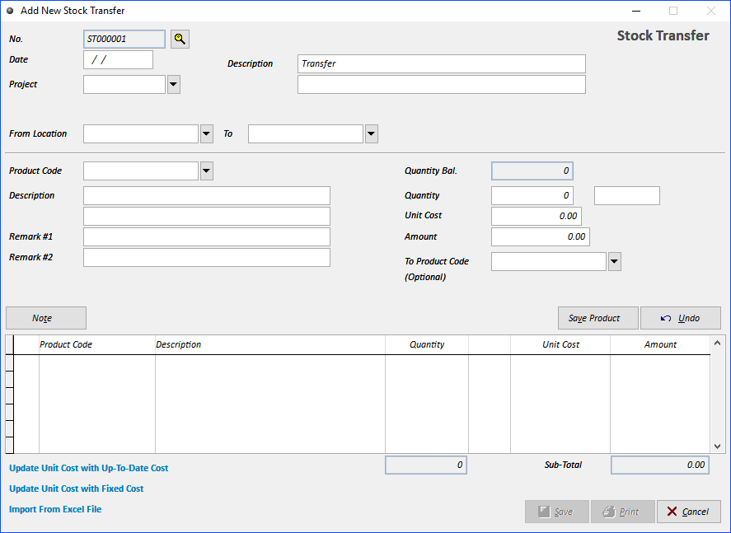This screenshot has height=533, width=731.
Task: Click the Print button
Action: tap(623, 512)
